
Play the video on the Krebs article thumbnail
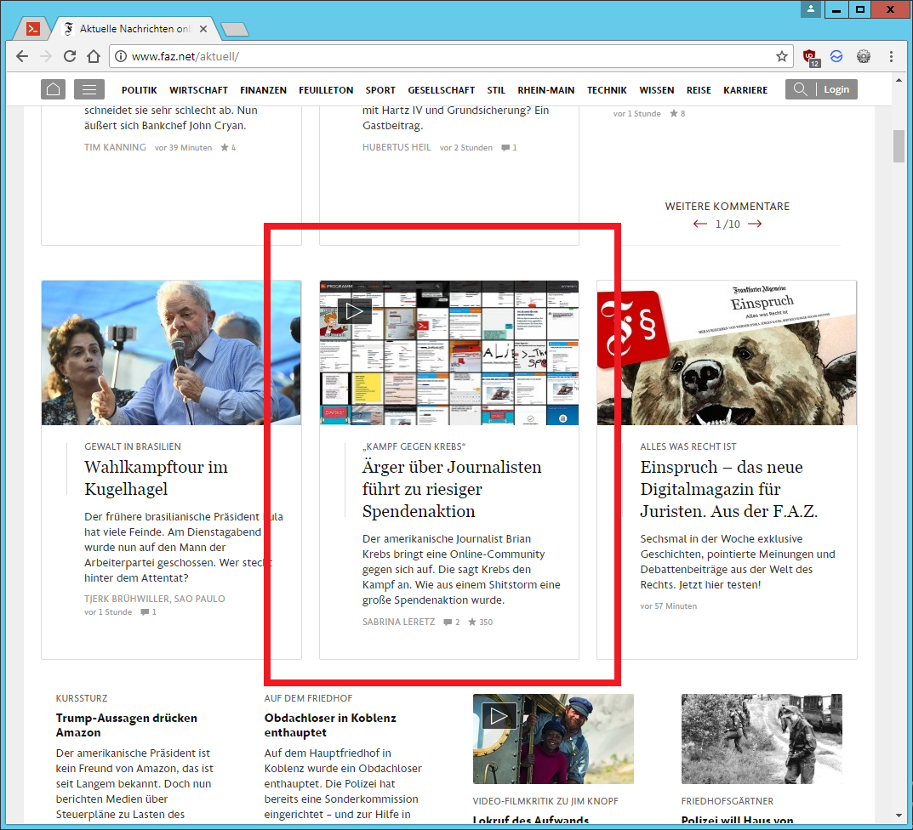[354, 311]
